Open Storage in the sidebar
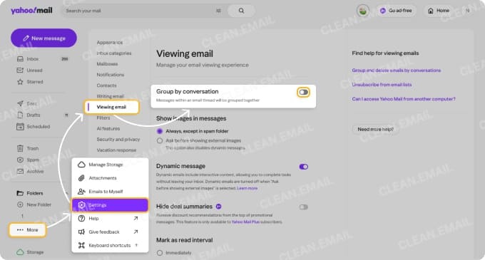485x260 pixels. (35, 252)
